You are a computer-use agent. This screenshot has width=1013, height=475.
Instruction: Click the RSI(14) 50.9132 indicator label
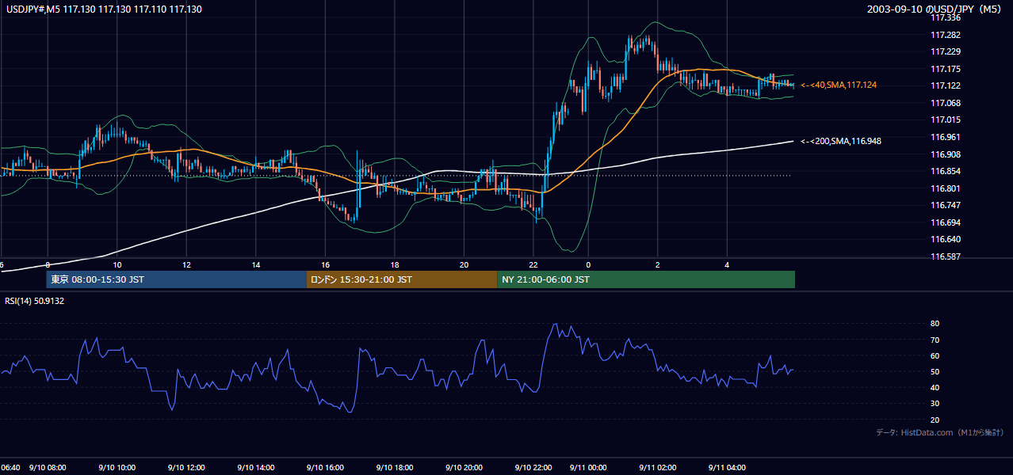pos(35,301)
